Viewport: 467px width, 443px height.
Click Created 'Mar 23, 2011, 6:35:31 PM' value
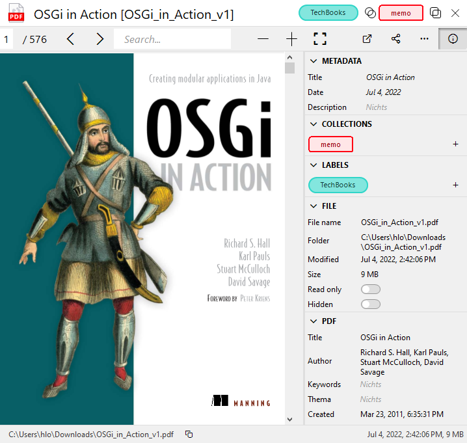coord(402,414)
